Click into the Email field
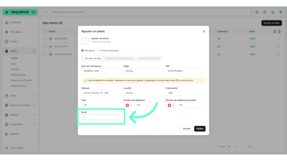Viewport: 287px width, 161px height. (x=101, y=117)
